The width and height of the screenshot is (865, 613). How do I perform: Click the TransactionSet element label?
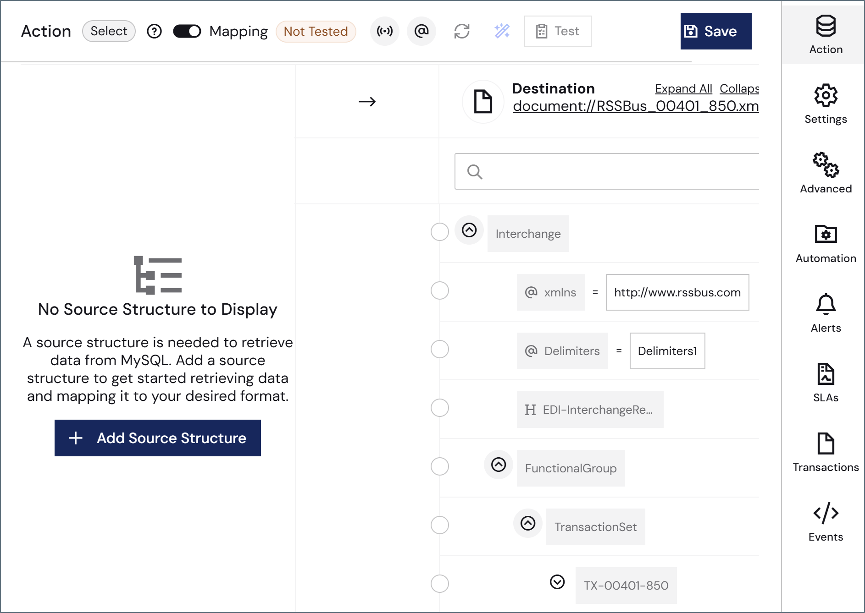tap(596, 527)
